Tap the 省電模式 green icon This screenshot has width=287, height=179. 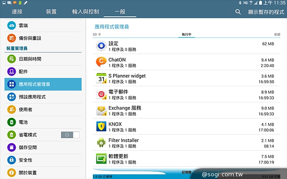[x=12, y=135]
